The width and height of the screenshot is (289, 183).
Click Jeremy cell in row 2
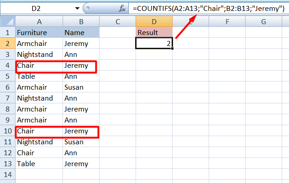[x=81, y=43]
